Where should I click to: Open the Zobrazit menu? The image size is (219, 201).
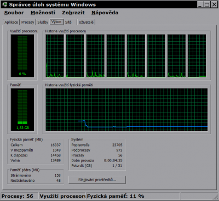[x=73, y=13]
